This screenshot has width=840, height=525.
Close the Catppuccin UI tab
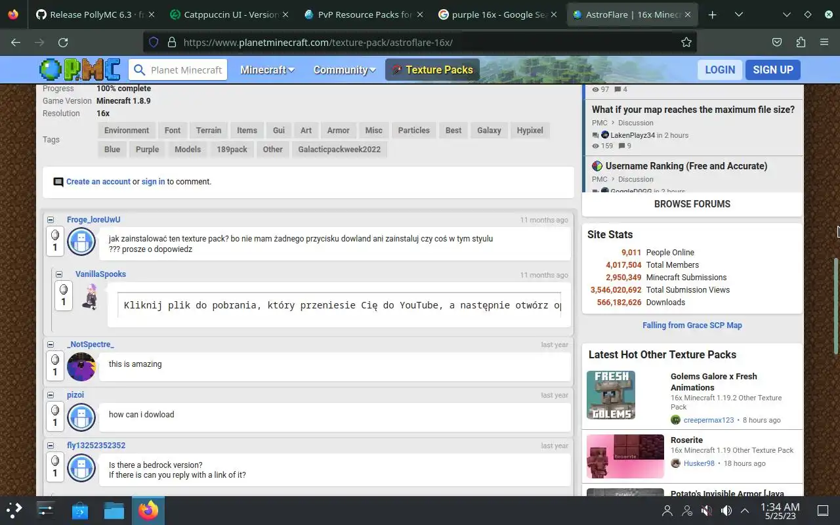pos(285,14)
